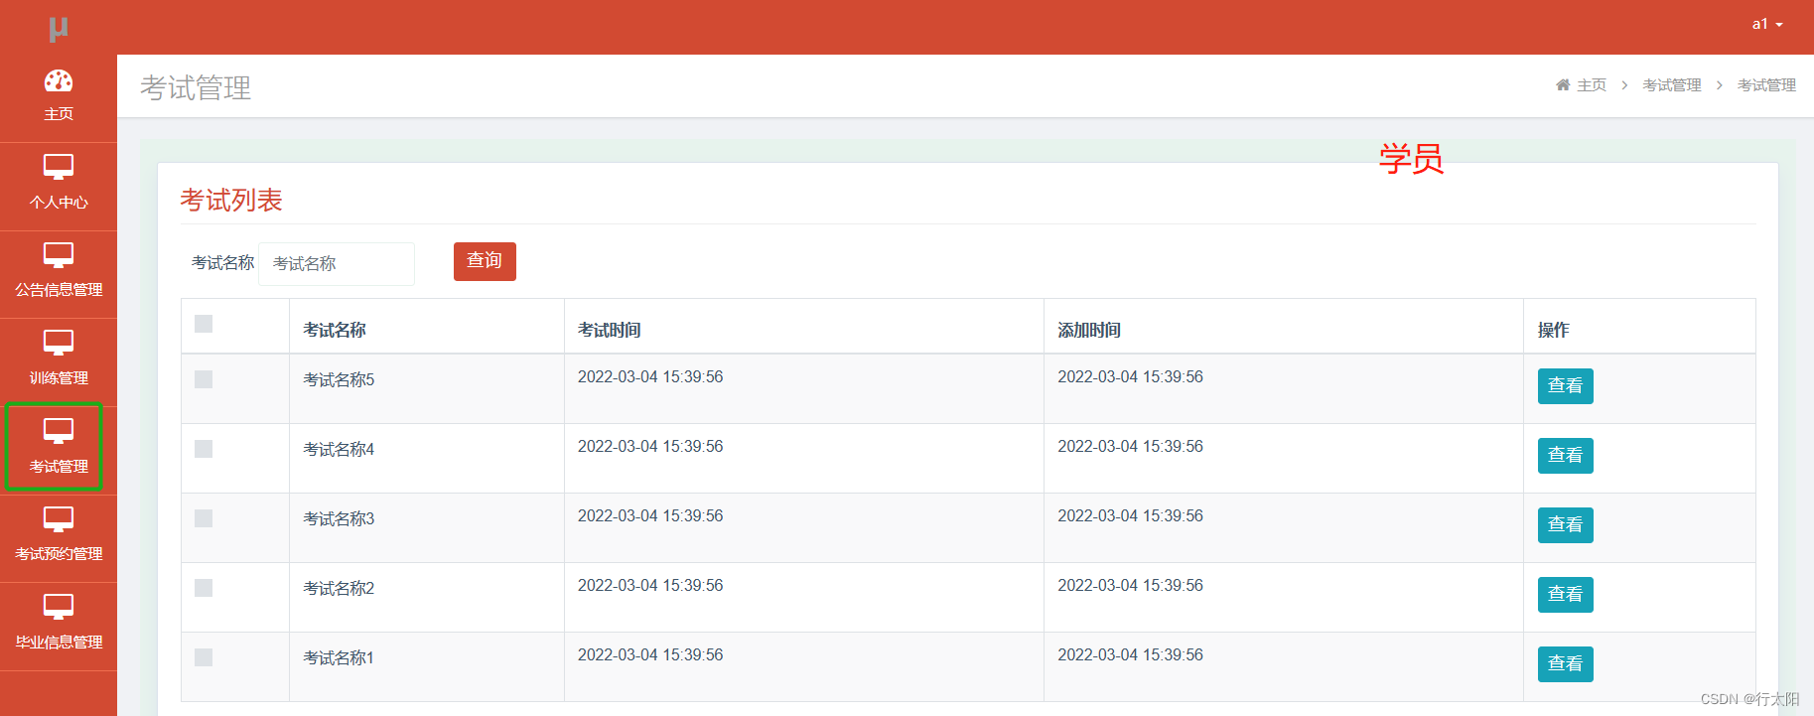Screen dimensions: 1814x716
Task: Click last 考试管理 breadcrumb item
Action: (1766, 85)
